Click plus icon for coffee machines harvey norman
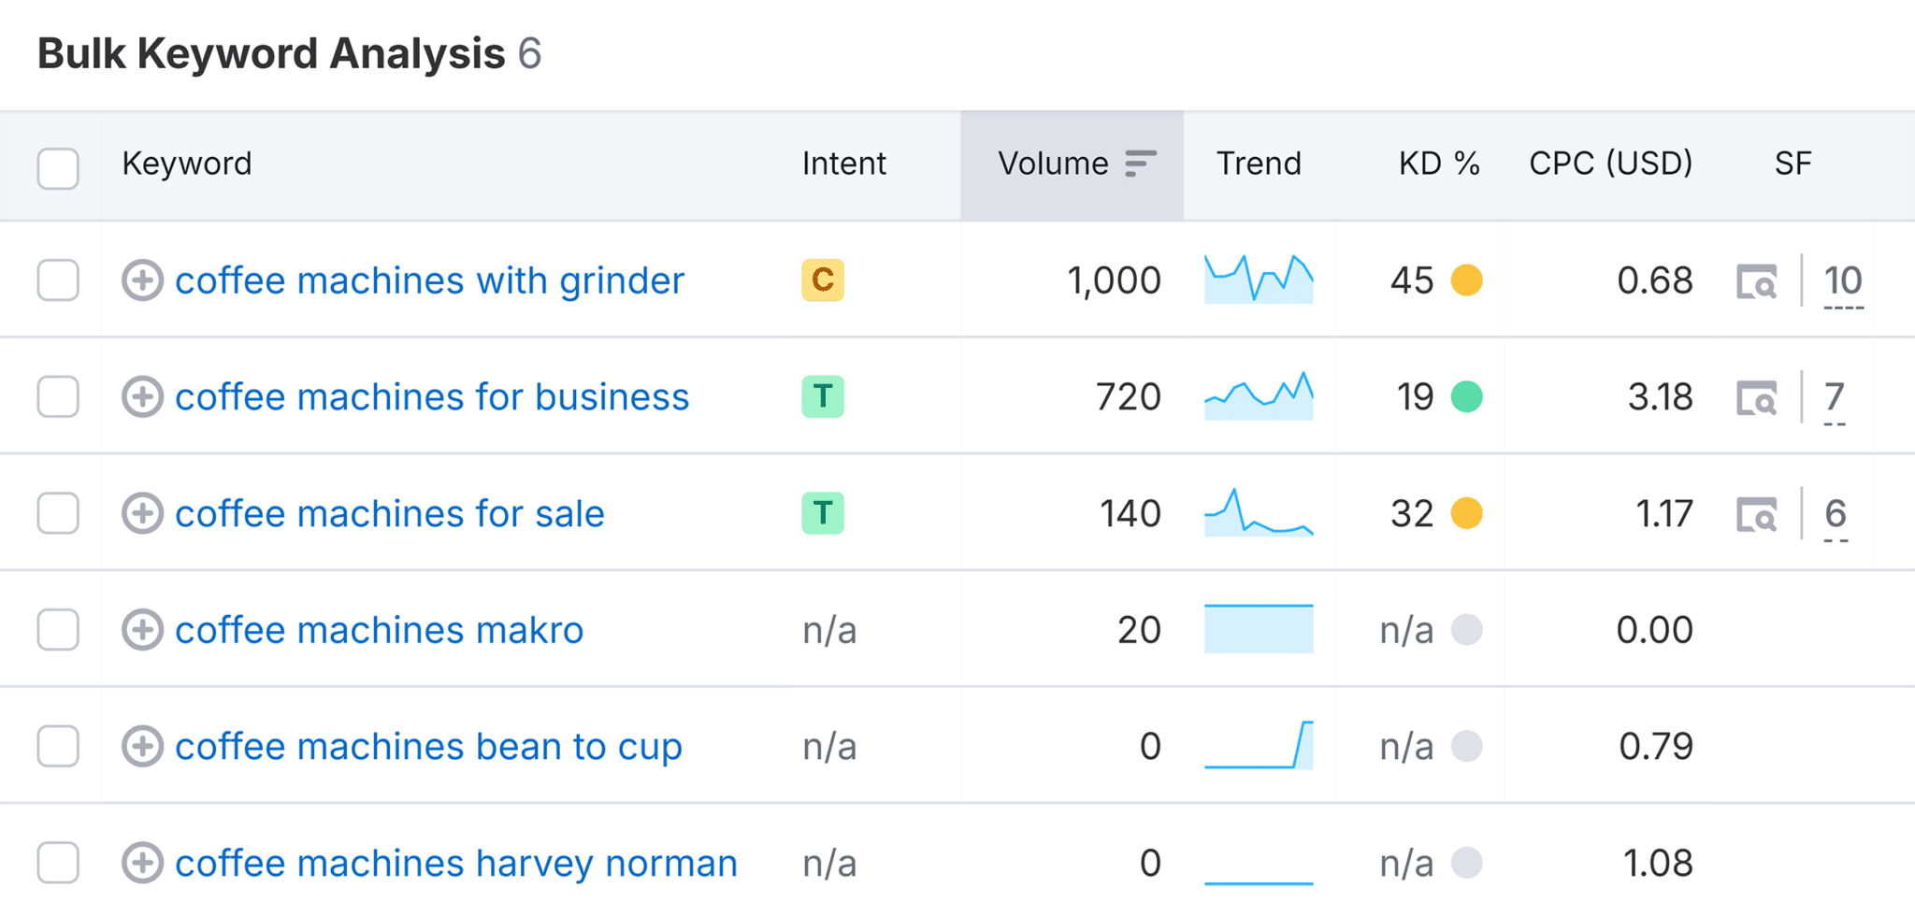Viewport: 1915px width, 916px height. click(142, 863)
